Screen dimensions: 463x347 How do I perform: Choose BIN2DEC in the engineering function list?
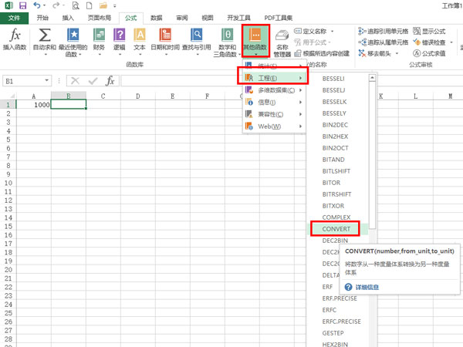pyautogui.click(x=336, y=123)
